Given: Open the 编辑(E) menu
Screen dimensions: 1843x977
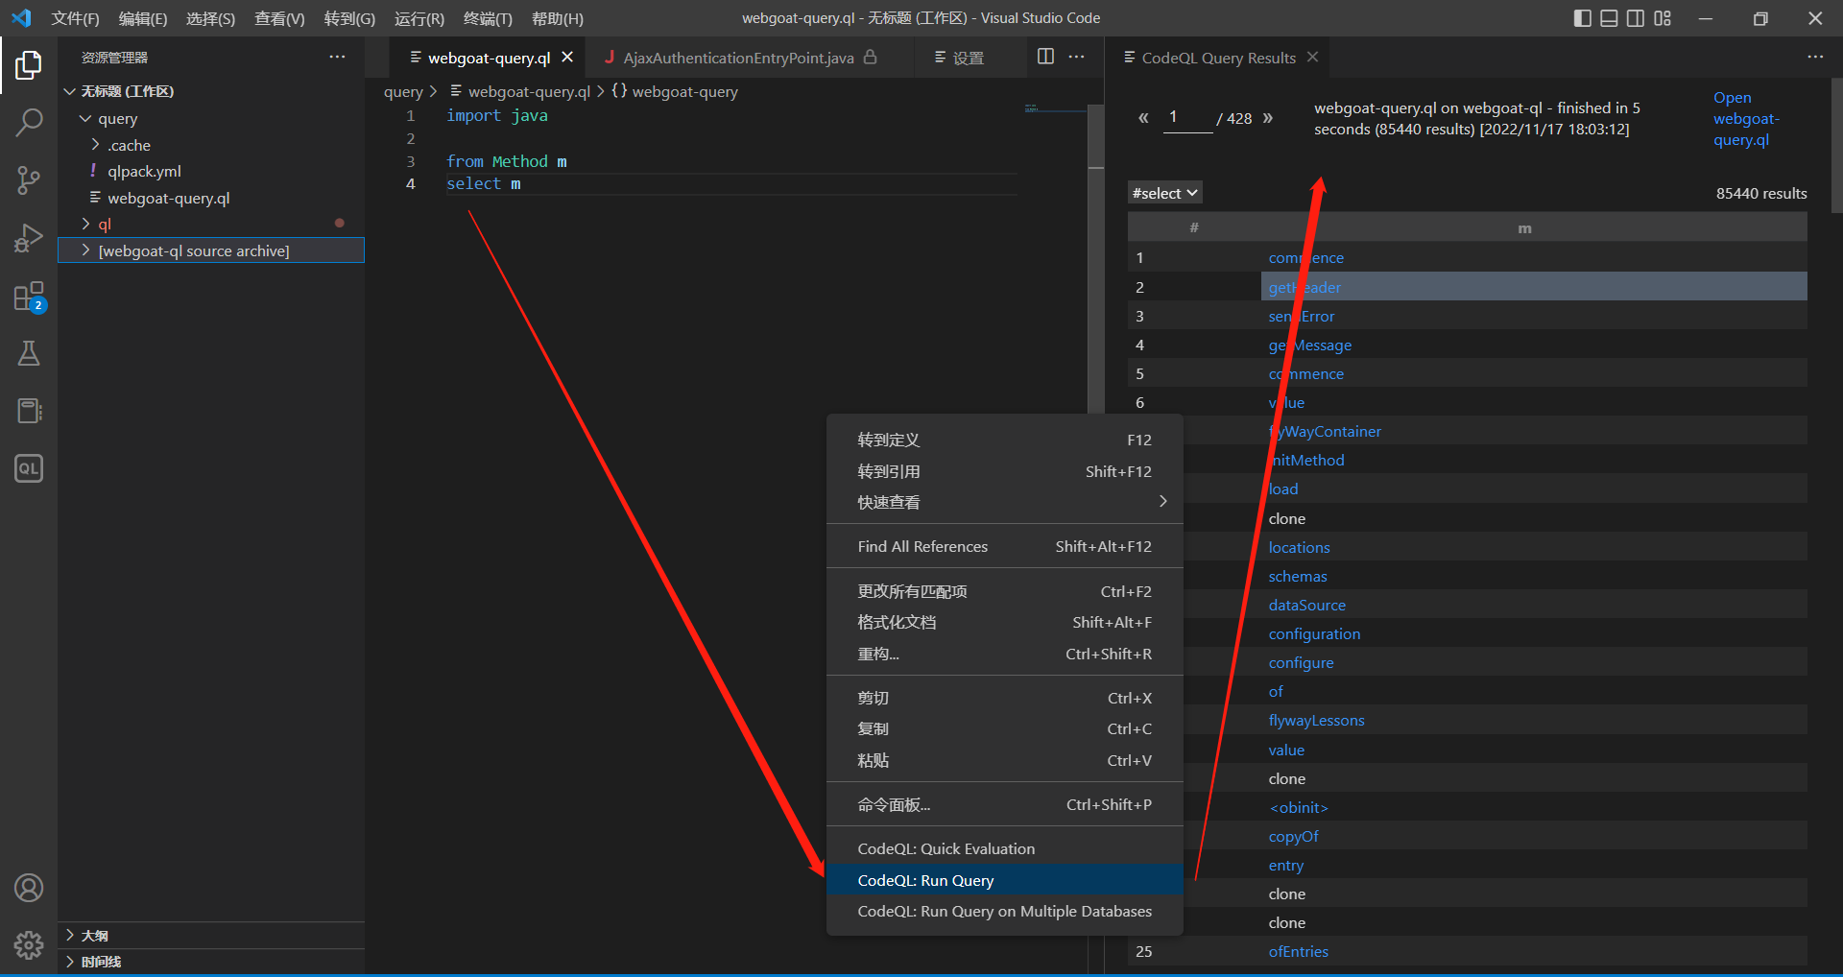Looking at the screenshot, I should (x=142, y=18).
